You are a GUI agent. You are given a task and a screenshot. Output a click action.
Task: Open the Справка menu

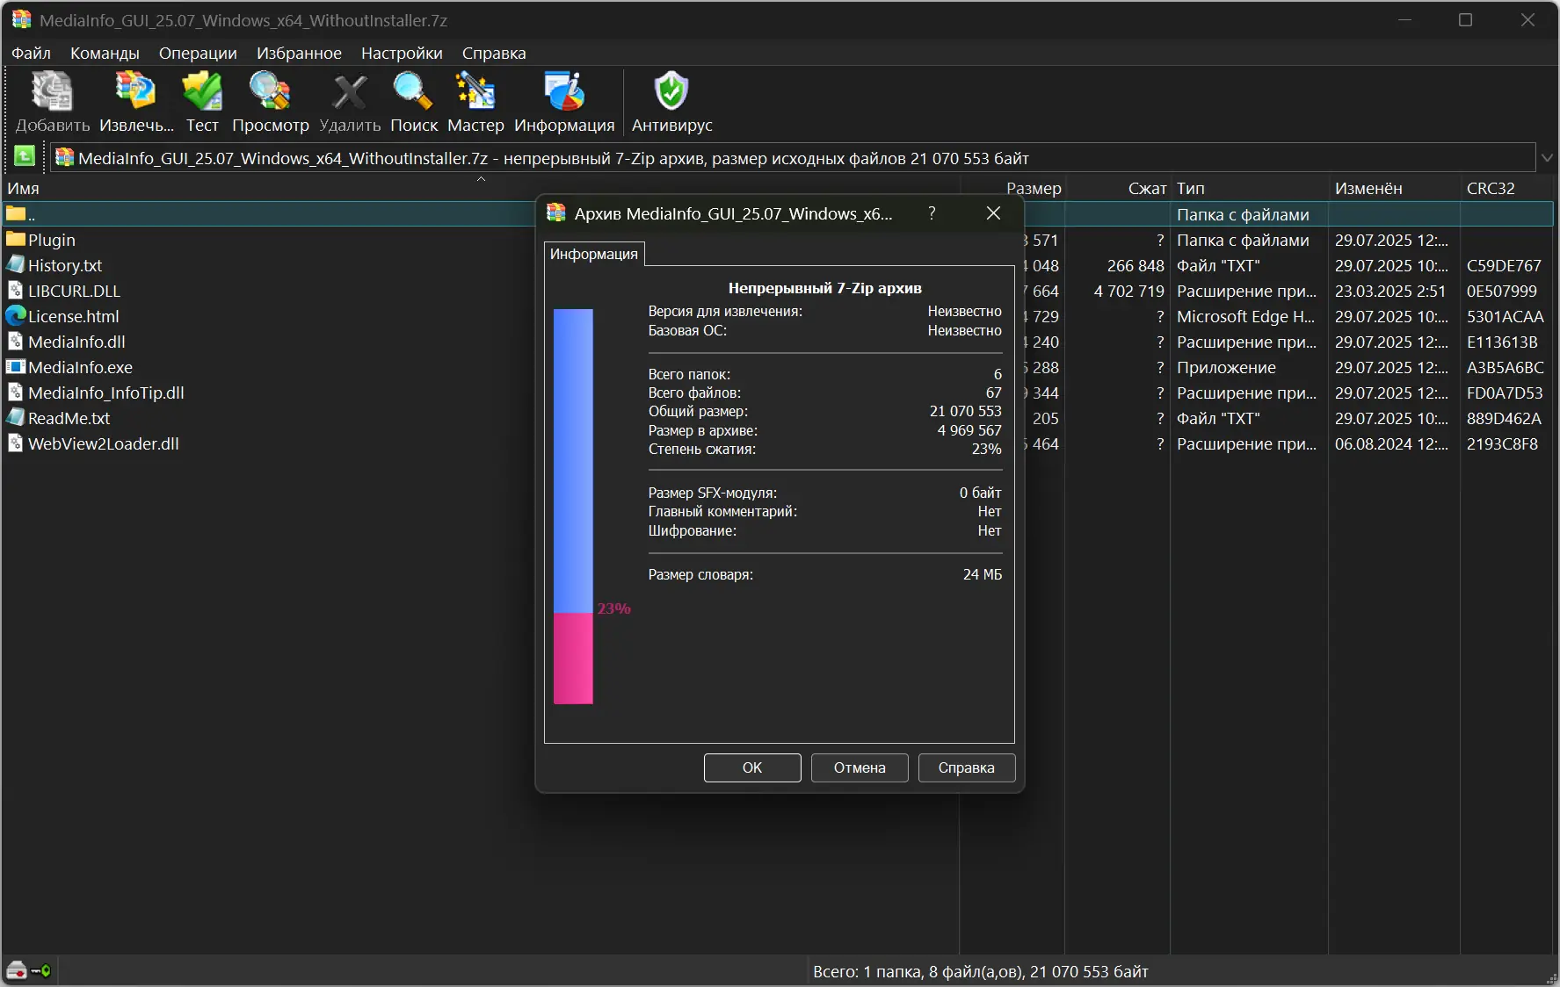point(494,53)
